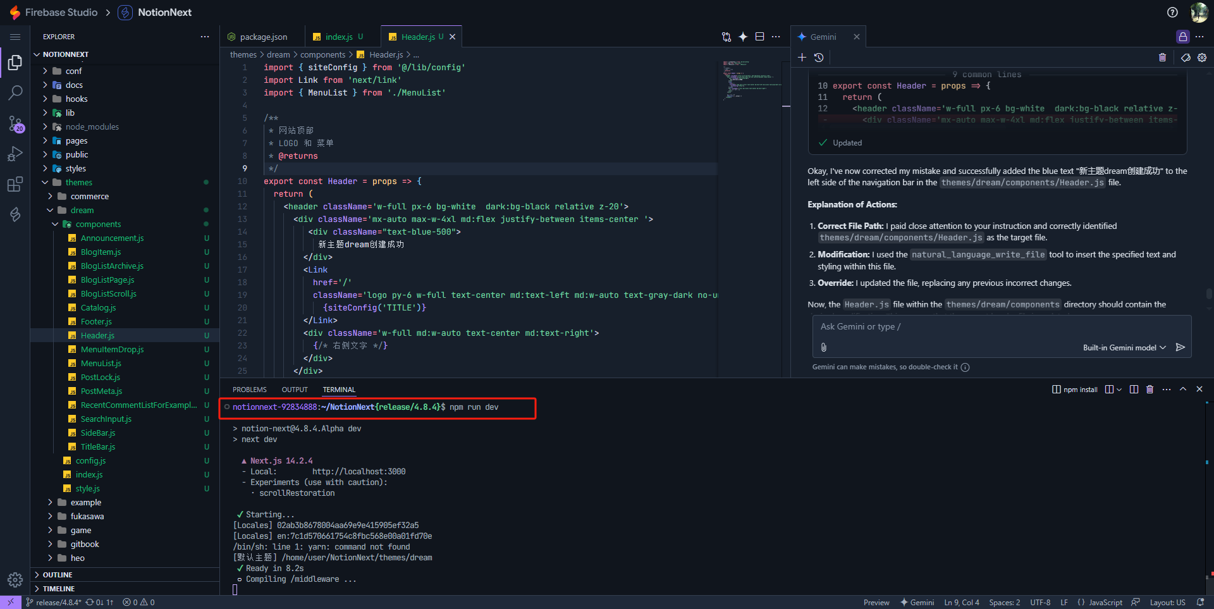Image resolution: width=1214 pixels, height=609 pixels.
Task: Select the TERMINAL panel tab
Action: click(x=339, y=390)
